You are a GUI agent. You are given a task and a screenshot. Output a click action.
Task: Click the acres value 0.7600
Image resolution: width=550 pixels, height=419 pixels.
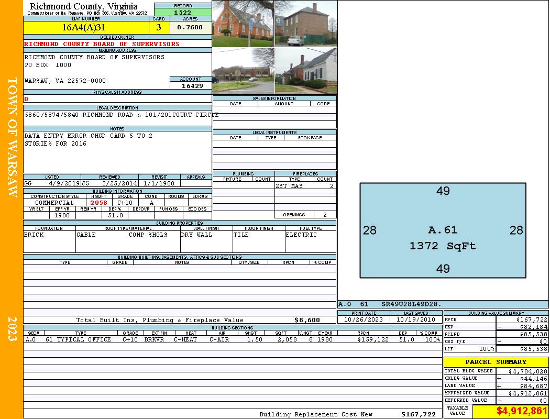click(x=191, y=27)
